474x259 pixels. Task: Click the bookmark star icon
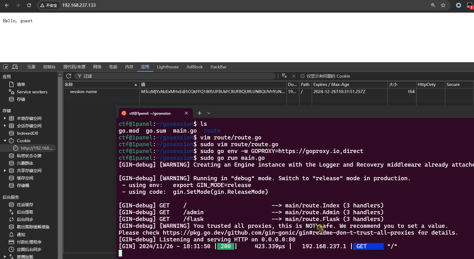[x=443, y=5]
